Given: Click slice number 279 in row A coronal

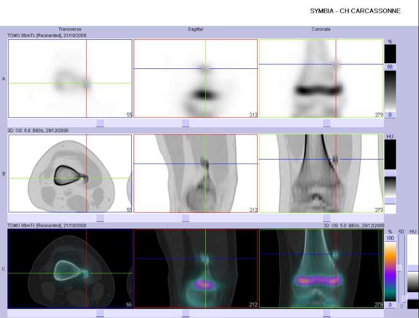Looking at the screenshot, I should (379, 115).
